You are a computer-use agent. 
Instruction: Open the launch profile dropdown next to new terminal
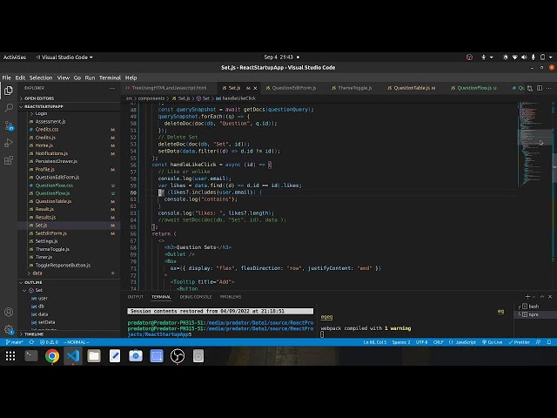(534, 296)
